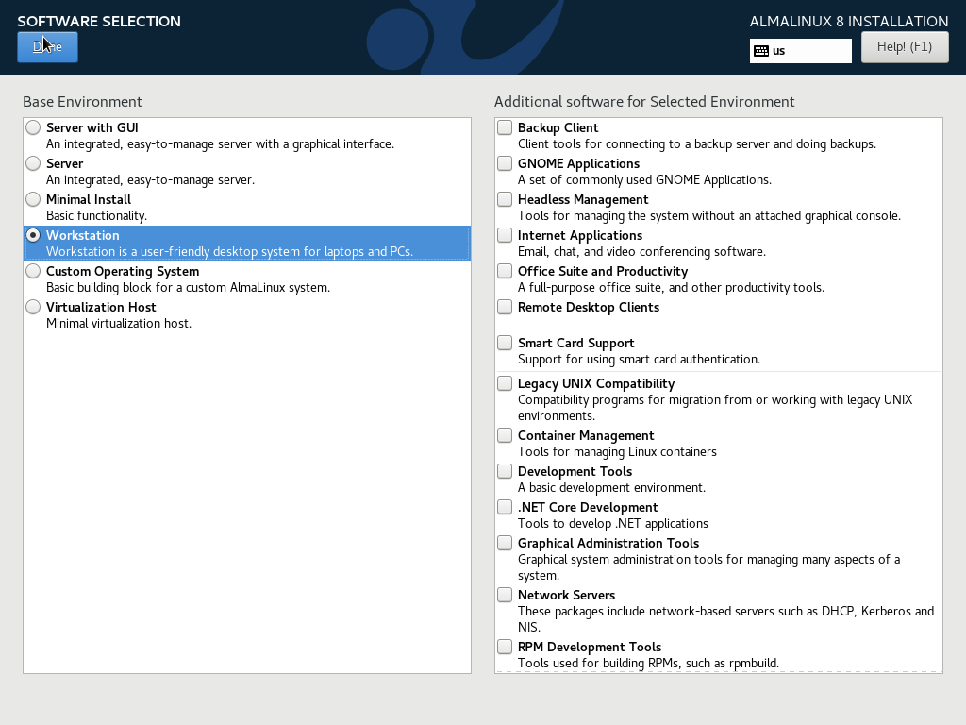Click the text 'An integrated, easy-to-manage server.'
966x725 pixels.
[x=150, y=180]
